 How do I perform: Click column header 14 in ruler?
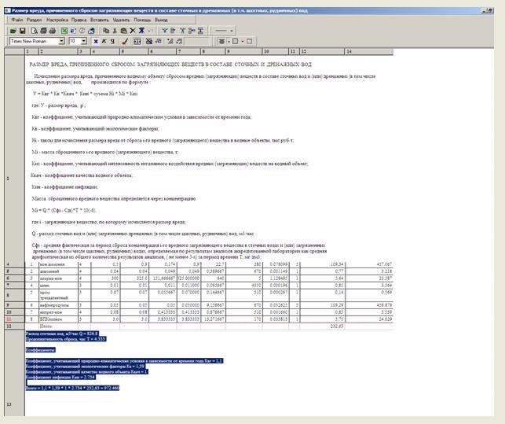pyautogui.click(x=348, y=51)
